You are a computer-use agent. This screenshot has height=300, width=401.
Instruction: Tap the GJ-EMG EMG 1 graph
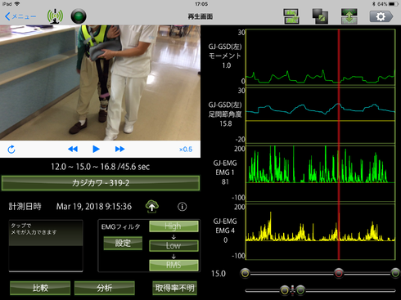(x=321, y=173)
